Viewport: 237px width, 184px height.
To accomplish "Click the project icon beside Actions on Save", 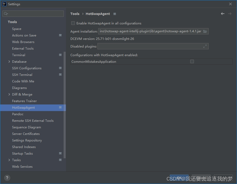I will [60, 35].
